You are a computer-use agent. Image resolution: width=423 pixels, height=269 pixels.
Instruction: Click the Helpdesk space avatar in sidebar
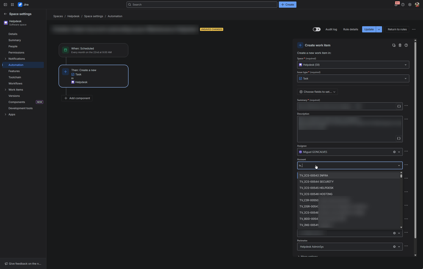[x=6, y=23]
